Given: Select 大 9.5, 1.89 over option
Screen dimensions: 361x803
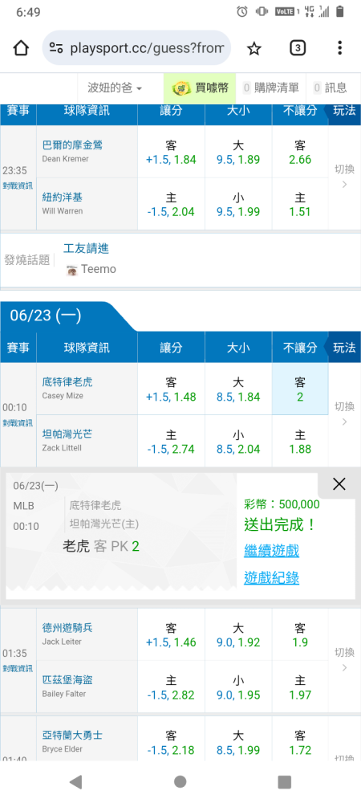Looking at the screenshot, I should tap(238, 152).
